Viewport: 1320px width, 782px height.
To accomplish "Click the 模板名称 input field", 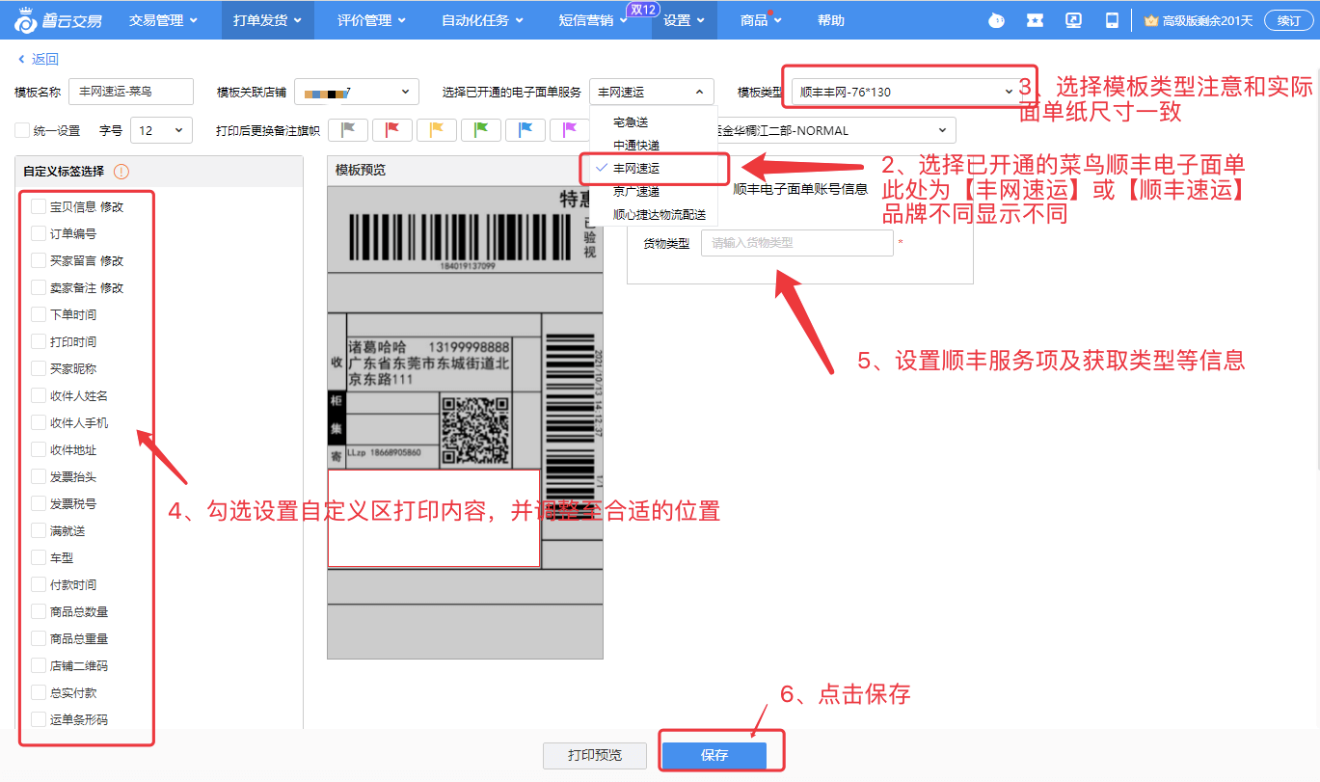I will [131, 92].
